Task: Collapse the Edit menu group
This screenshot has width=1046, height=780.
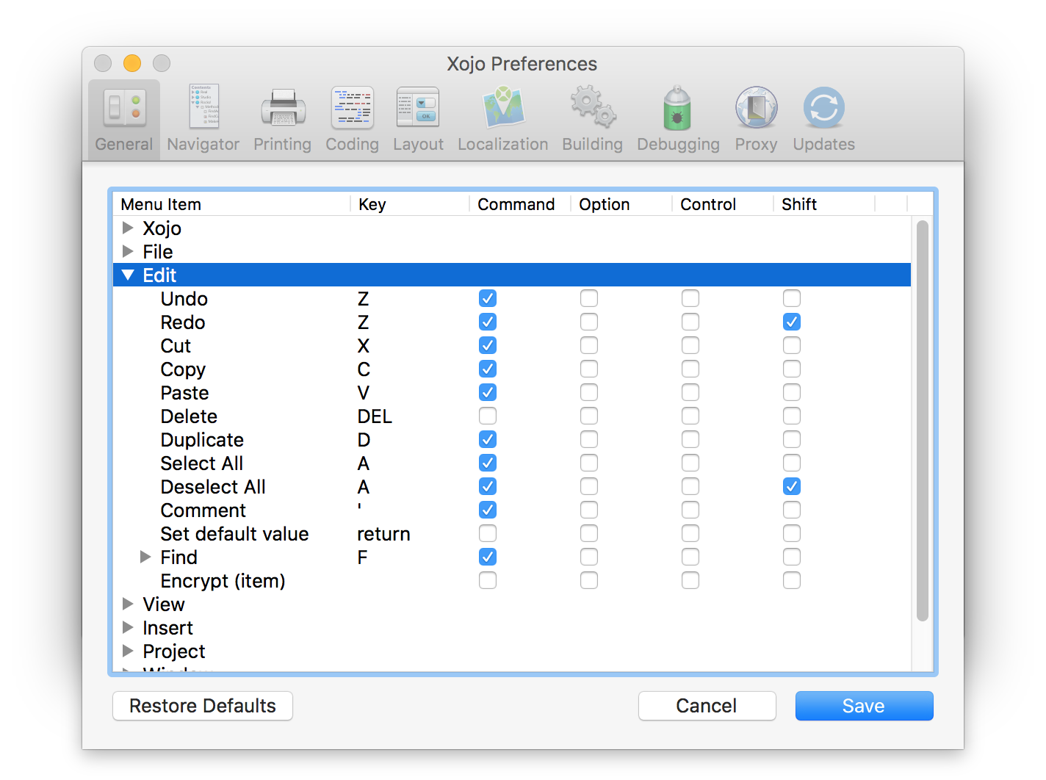Action: (x=128, y=275)
